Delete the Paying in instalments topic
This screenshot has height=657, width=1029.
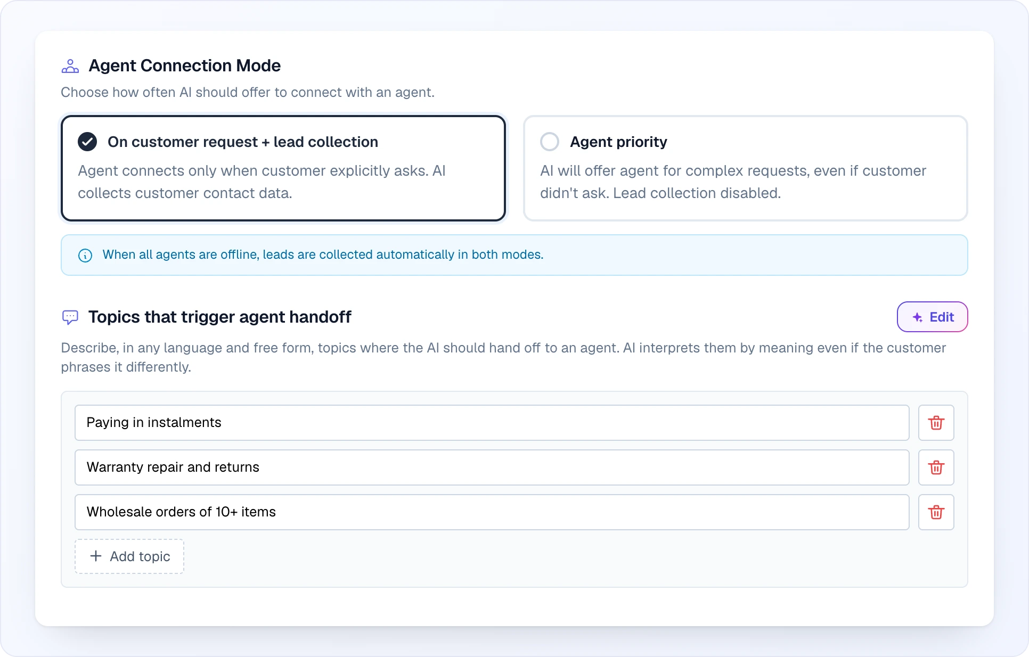point(936,423)
